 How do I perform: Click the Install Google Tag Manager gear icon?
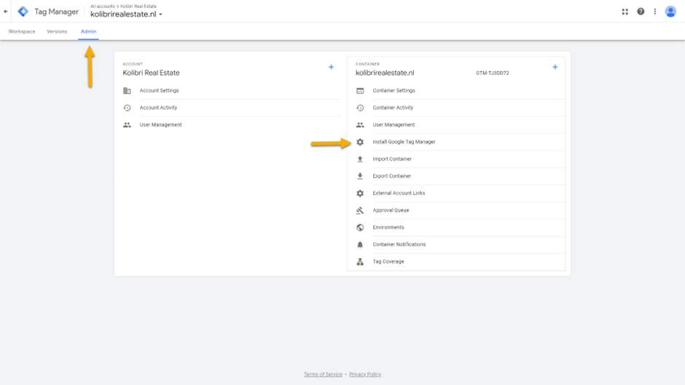(x=360, y=142)
